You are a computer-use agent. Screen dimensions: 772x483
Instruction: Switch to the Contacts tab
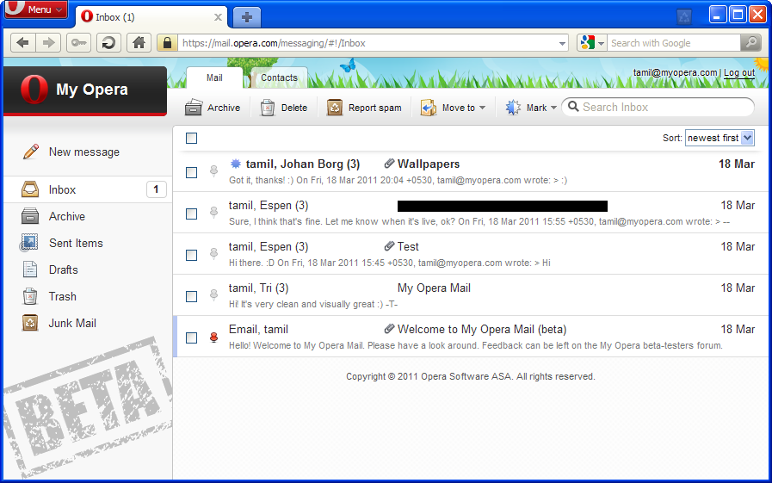click(279, 77)
